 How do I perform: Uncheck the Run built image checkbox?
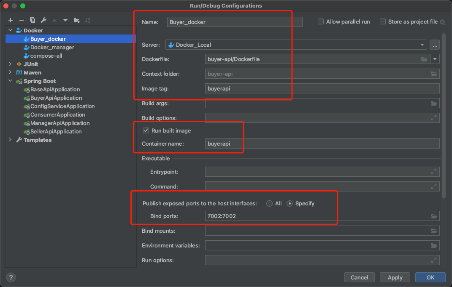146,131
